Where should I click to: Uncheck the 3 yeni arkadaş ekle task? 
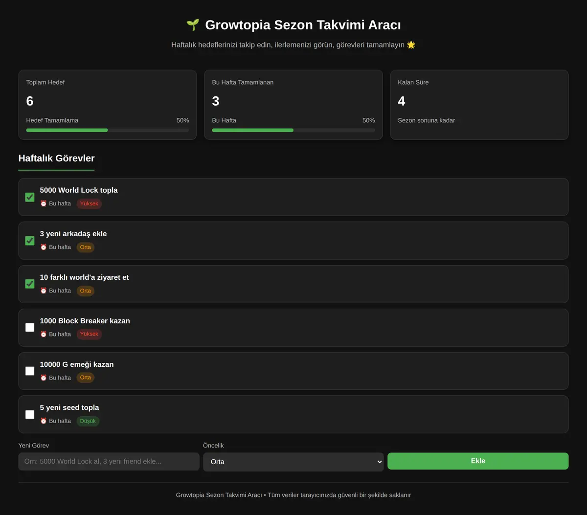point(30,241)
